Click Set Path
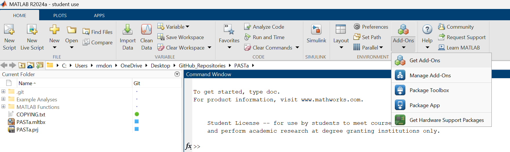Screen dimensions: 510x152 pos(367,37)
